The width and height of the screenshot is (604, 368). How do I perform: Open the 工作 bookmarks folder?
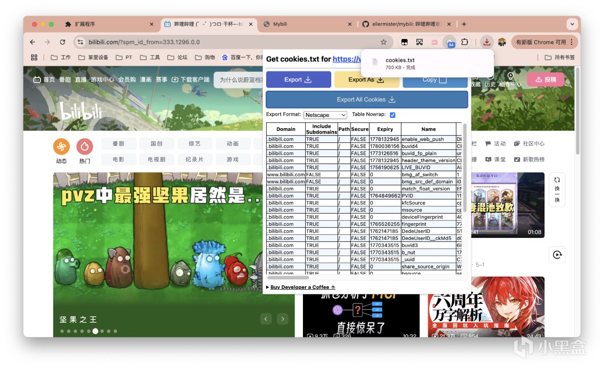point(60,57)
